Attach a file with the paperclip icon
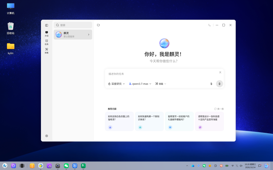This screenshot has height=170, width=273. (x=211, y=84)
